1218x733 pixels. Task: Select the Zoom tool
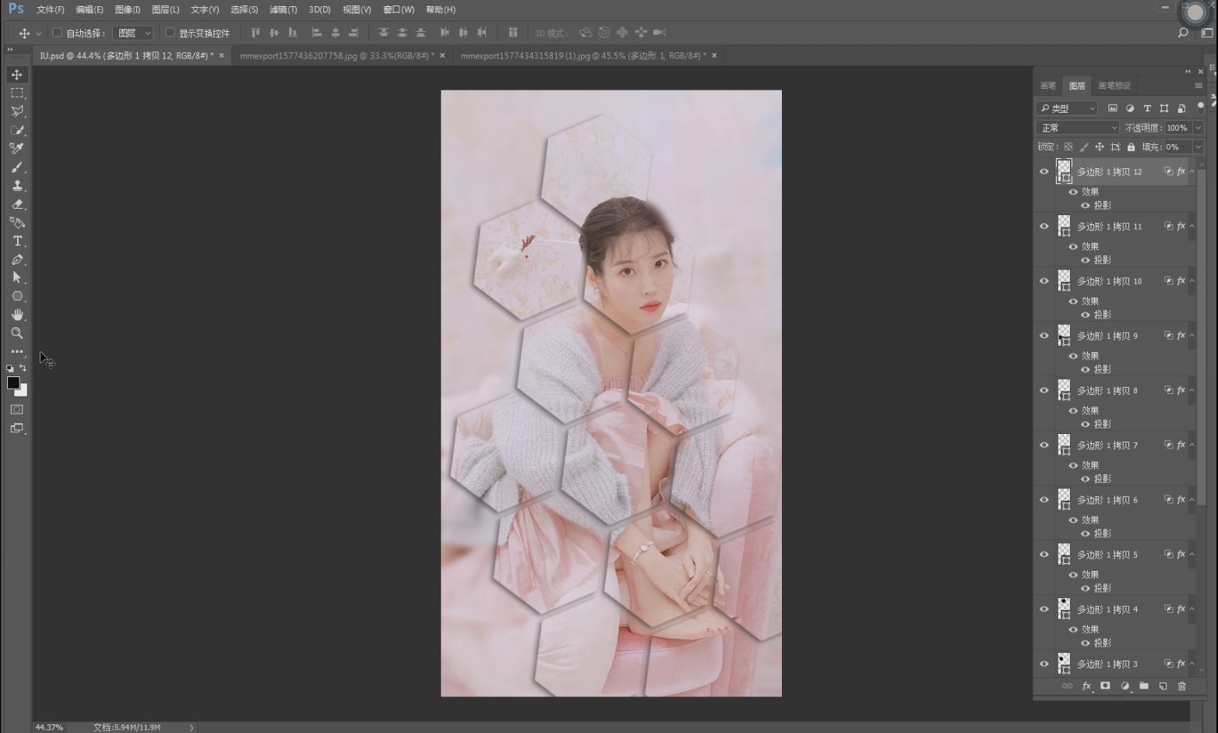tap(16, 333)
